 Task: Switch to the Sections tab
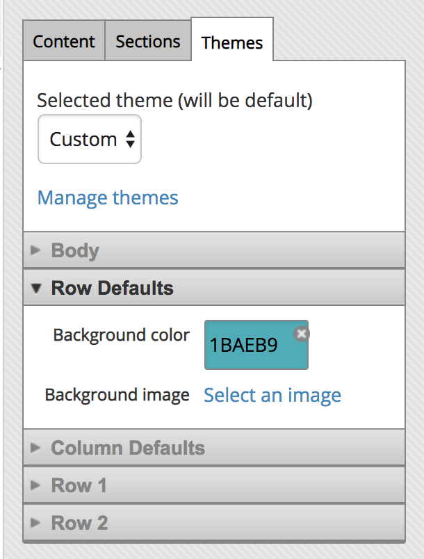147,42
